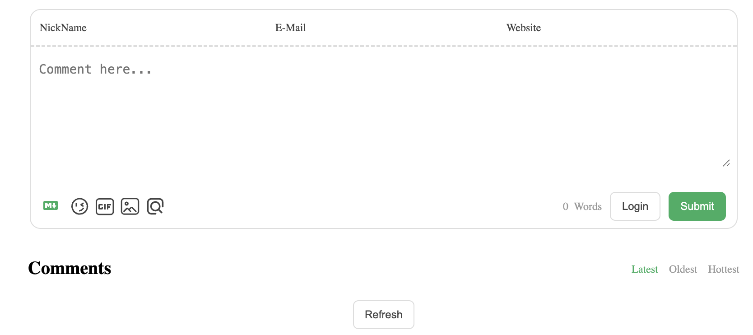Submit the comment
The height and width of the screenshot is (335, 753).
click(697, 206)
